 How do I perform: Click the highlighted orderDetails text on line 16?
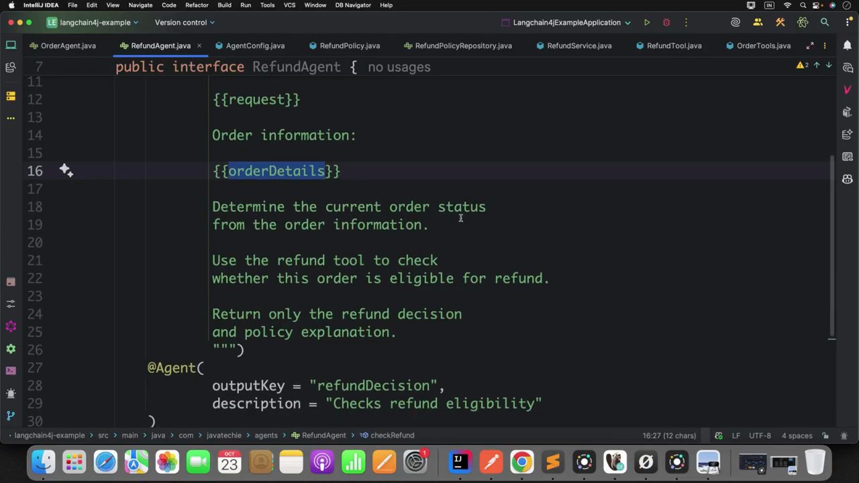(x=276, y=171)
